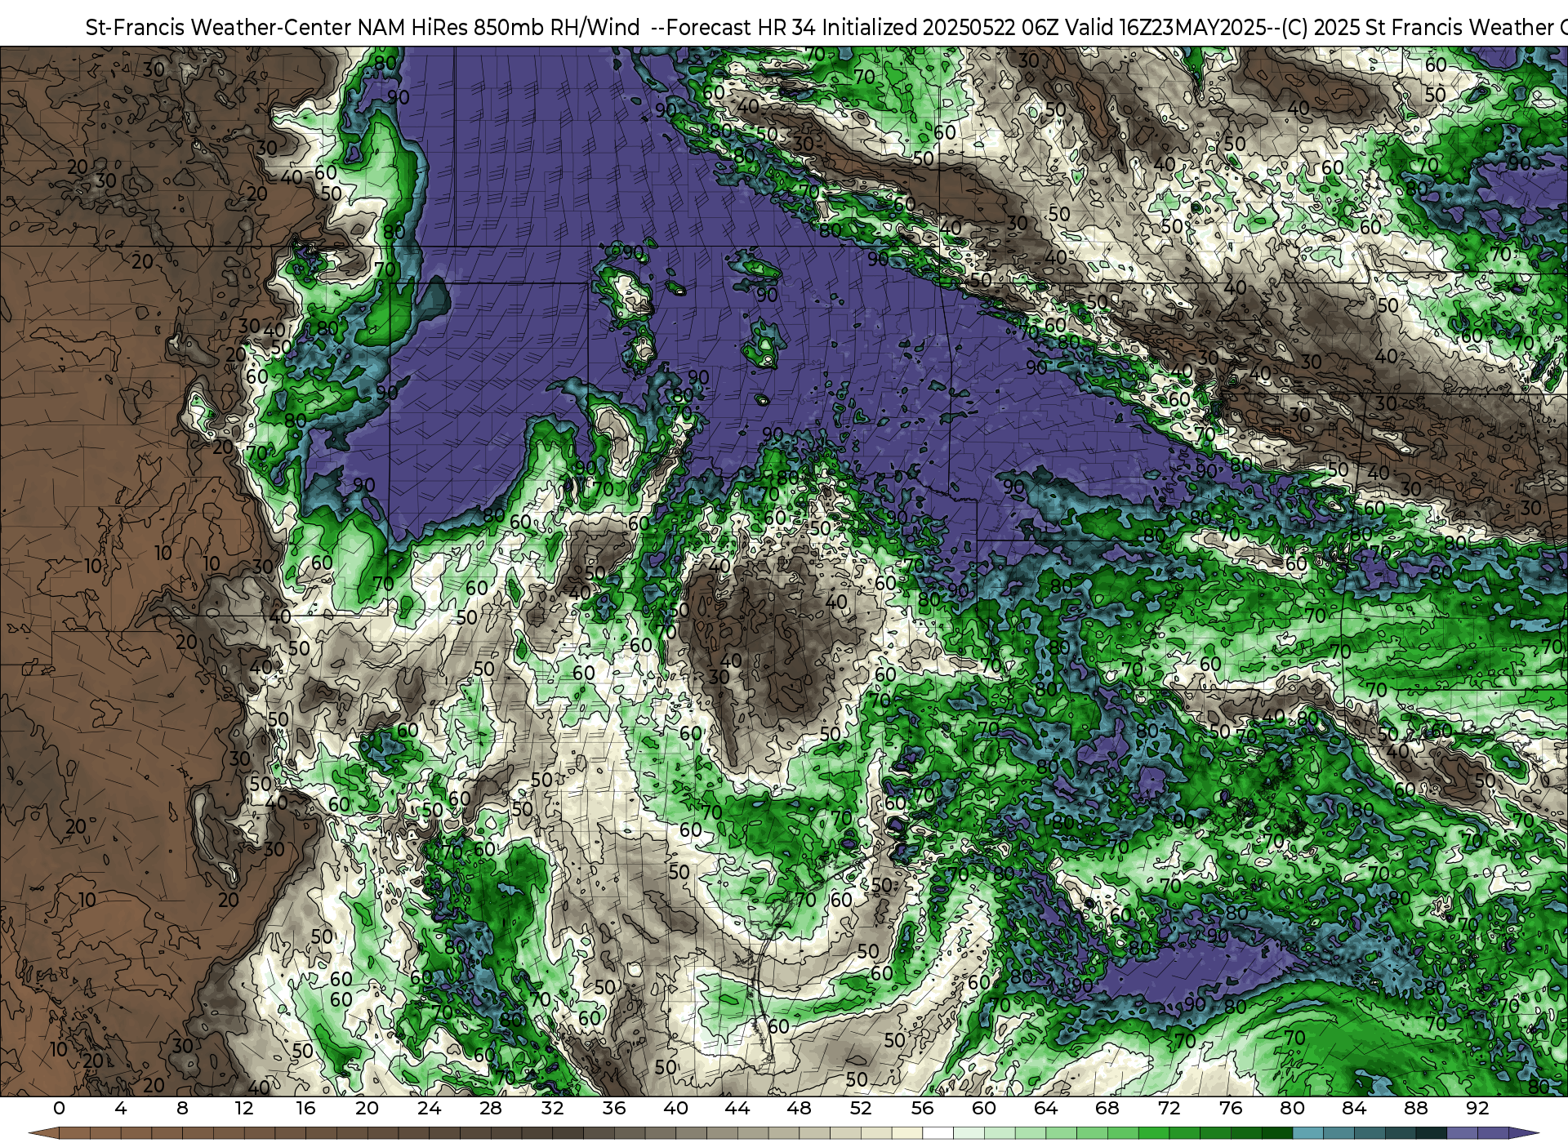Click the '48' label on the colorbar scale
This screenshot has width=1568, height=1143.
click(800, 1109)
